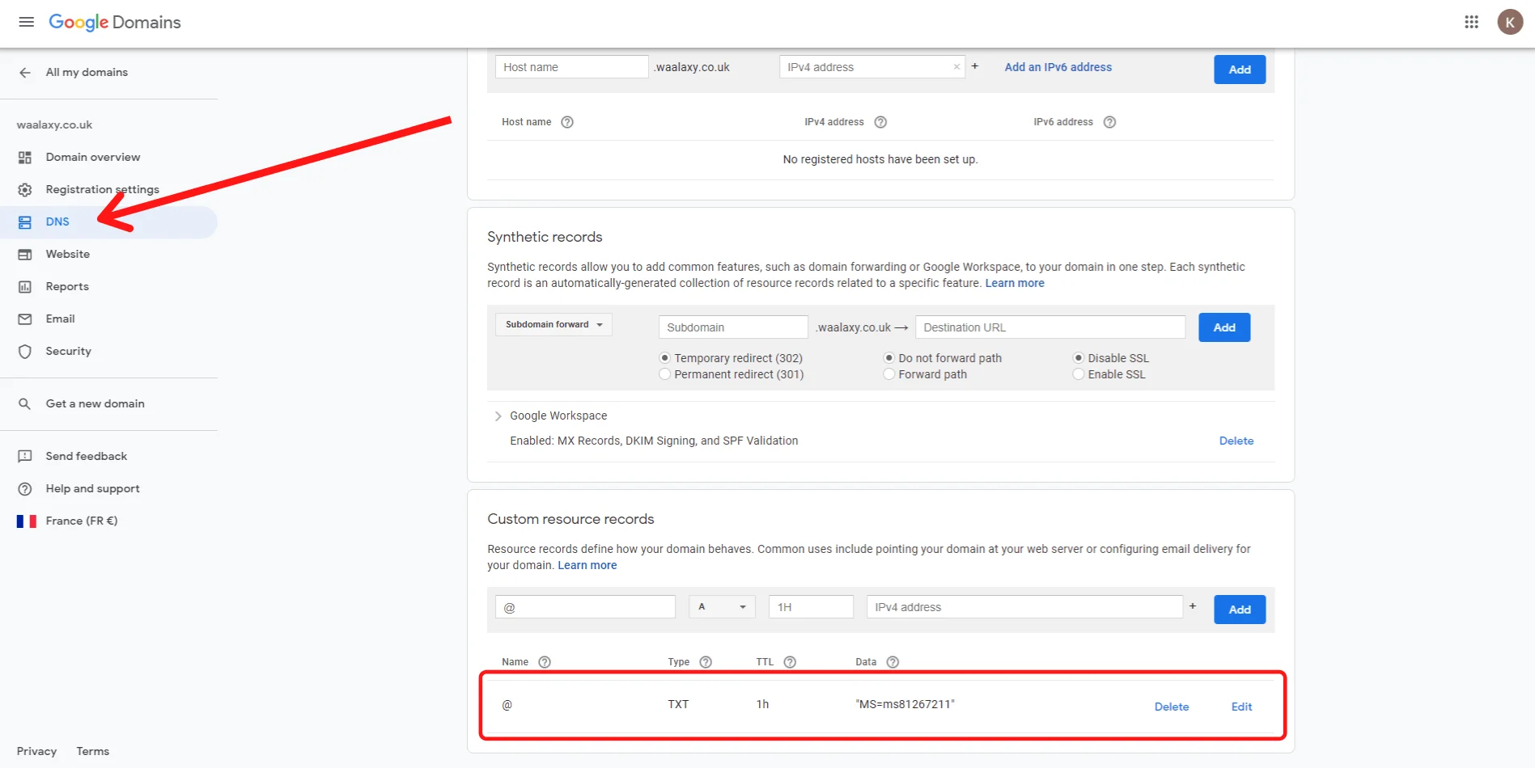Select Do not forward path
Image resolution: width=1535 pixels, height=768 pixels.
tap(888, 358)
